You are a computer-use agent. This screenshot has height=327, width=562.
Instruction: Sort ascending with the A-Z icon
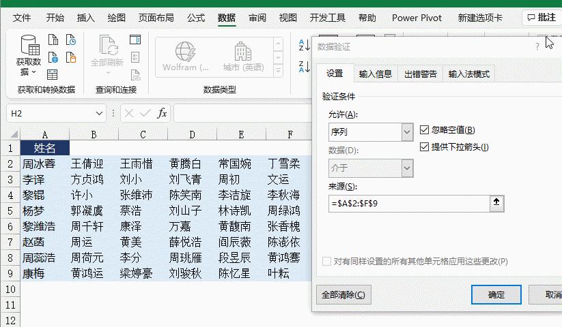pos(305,45)
